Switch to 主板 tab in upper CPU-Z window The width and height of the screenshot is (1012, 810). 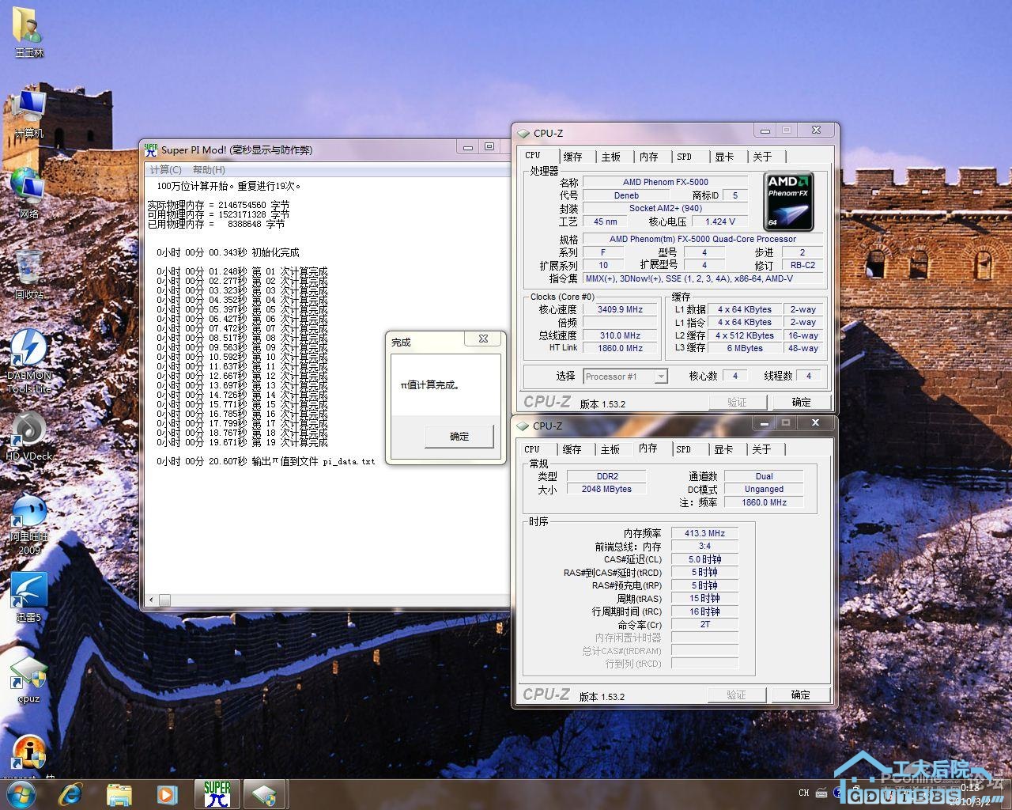pyautogui.click(x=611, y=157)
